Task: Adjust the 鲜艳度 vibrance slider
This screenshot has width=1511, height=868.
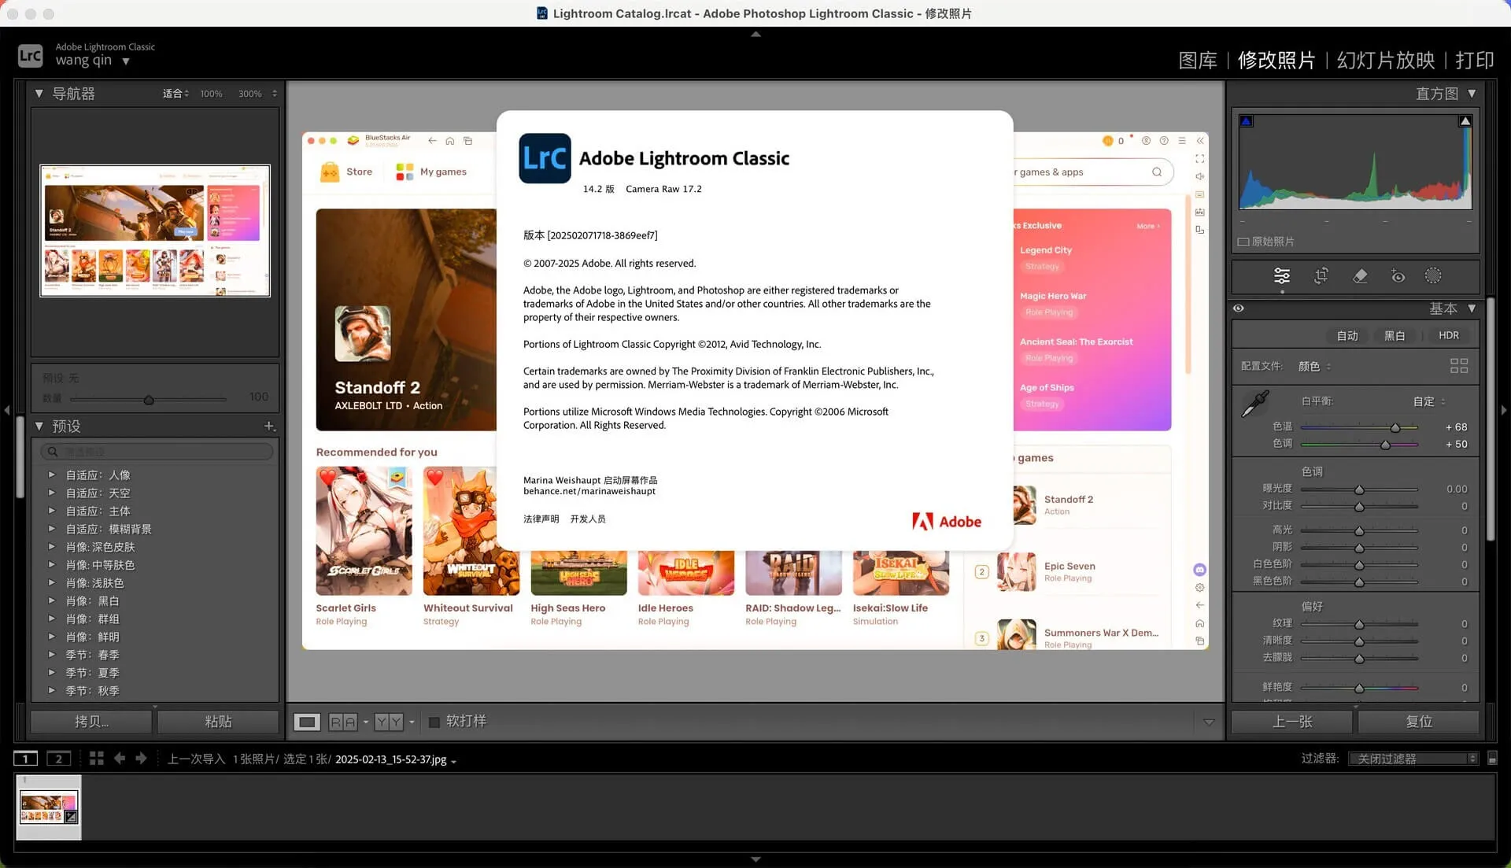Action: pos(1359,688)
